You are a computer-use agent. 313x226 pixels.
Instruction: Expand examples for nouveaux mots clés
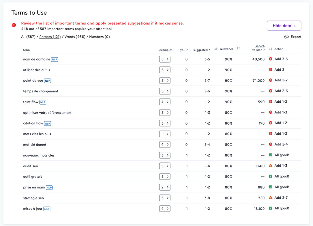(165, 155)
